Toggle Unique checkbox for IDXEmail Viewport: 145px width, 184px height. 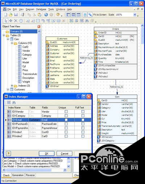[66, 120]
